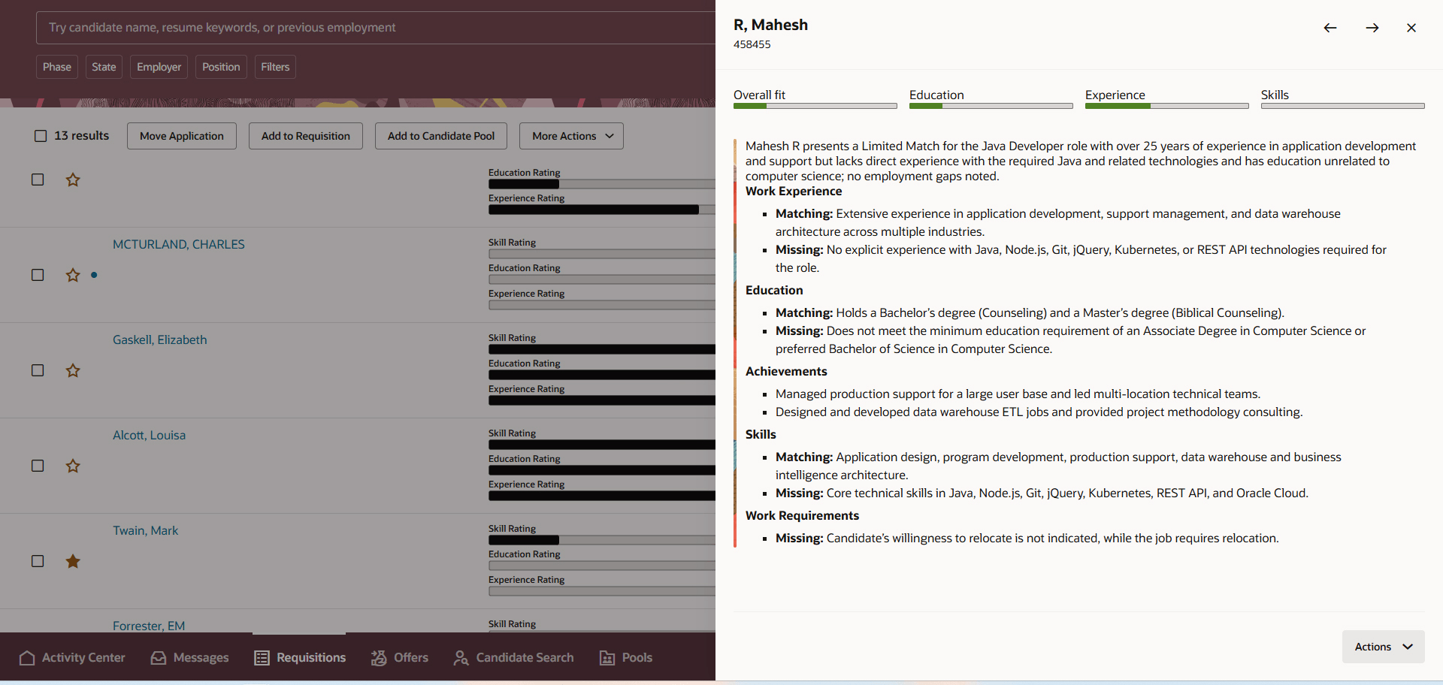Close the R, Mahesh candidate panel
This screenshot has width=1443, height=685.
point(1411,28)
